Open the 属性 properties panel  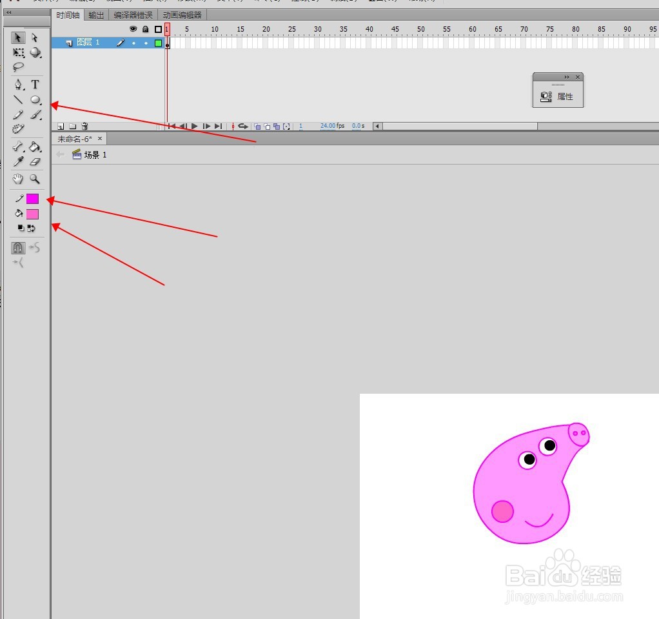point(558,97)
